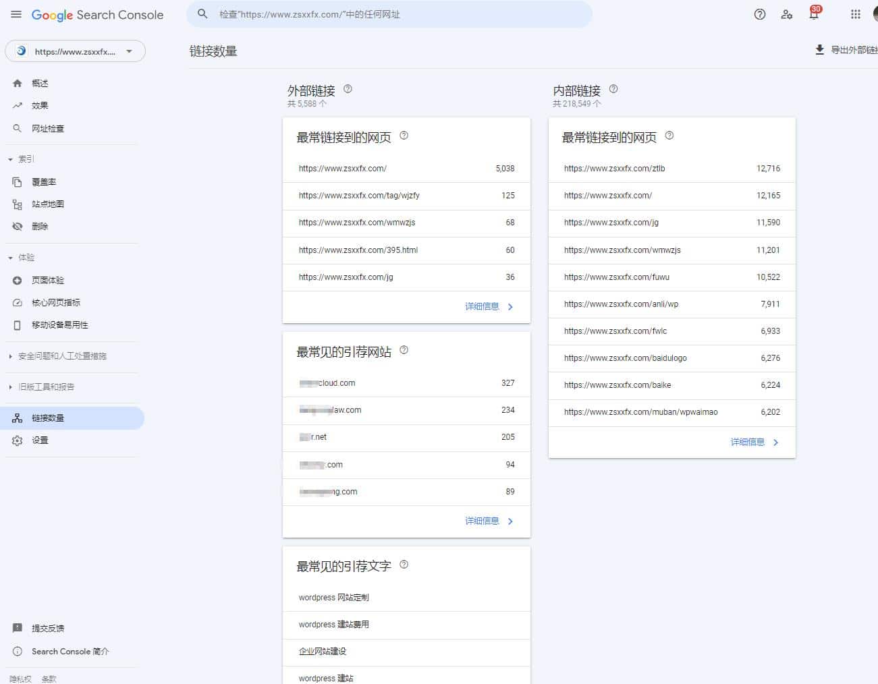The image size is (878, 684).
Task: Click the 隐私权 privacy link
Action: [20, 679]
